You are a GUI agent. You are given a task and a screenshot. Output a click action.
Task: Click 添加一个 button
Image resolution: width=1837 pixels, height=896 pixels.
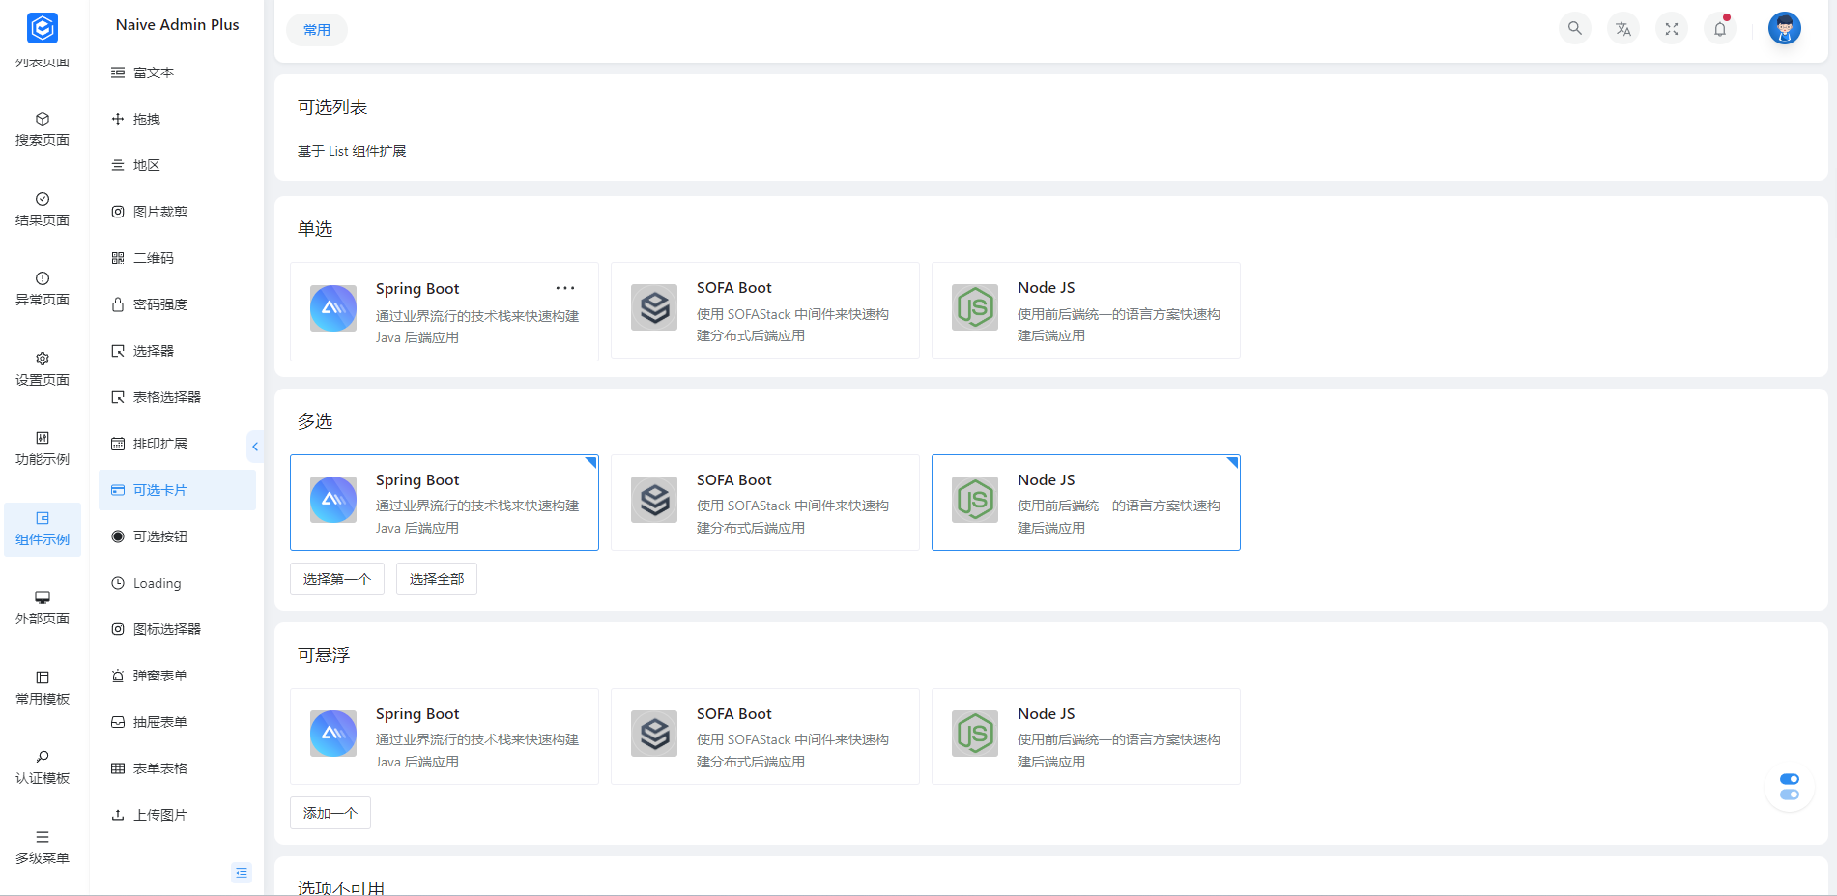pos(330,813)
